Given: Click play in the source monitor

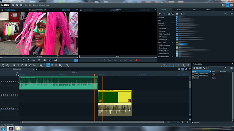Looking at the screenshot, I should 120,60.
